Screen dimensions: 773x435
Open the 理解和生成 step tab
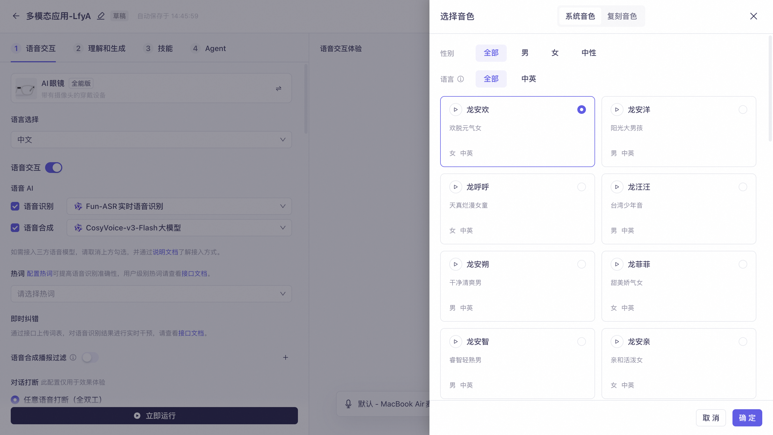[99, 48]
